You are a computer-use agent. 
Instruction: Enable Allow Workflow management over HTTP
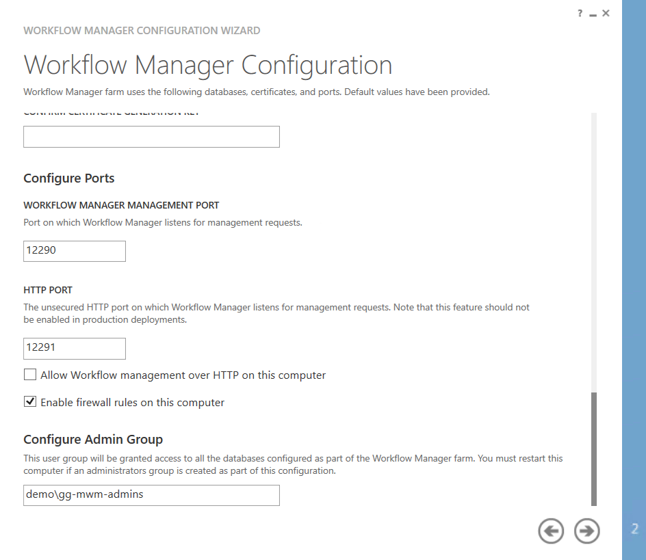click(x=29, y=374)
